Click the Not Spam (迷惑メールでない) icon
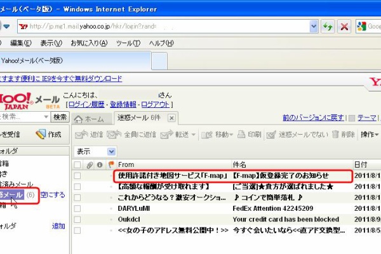 (271, 135)
